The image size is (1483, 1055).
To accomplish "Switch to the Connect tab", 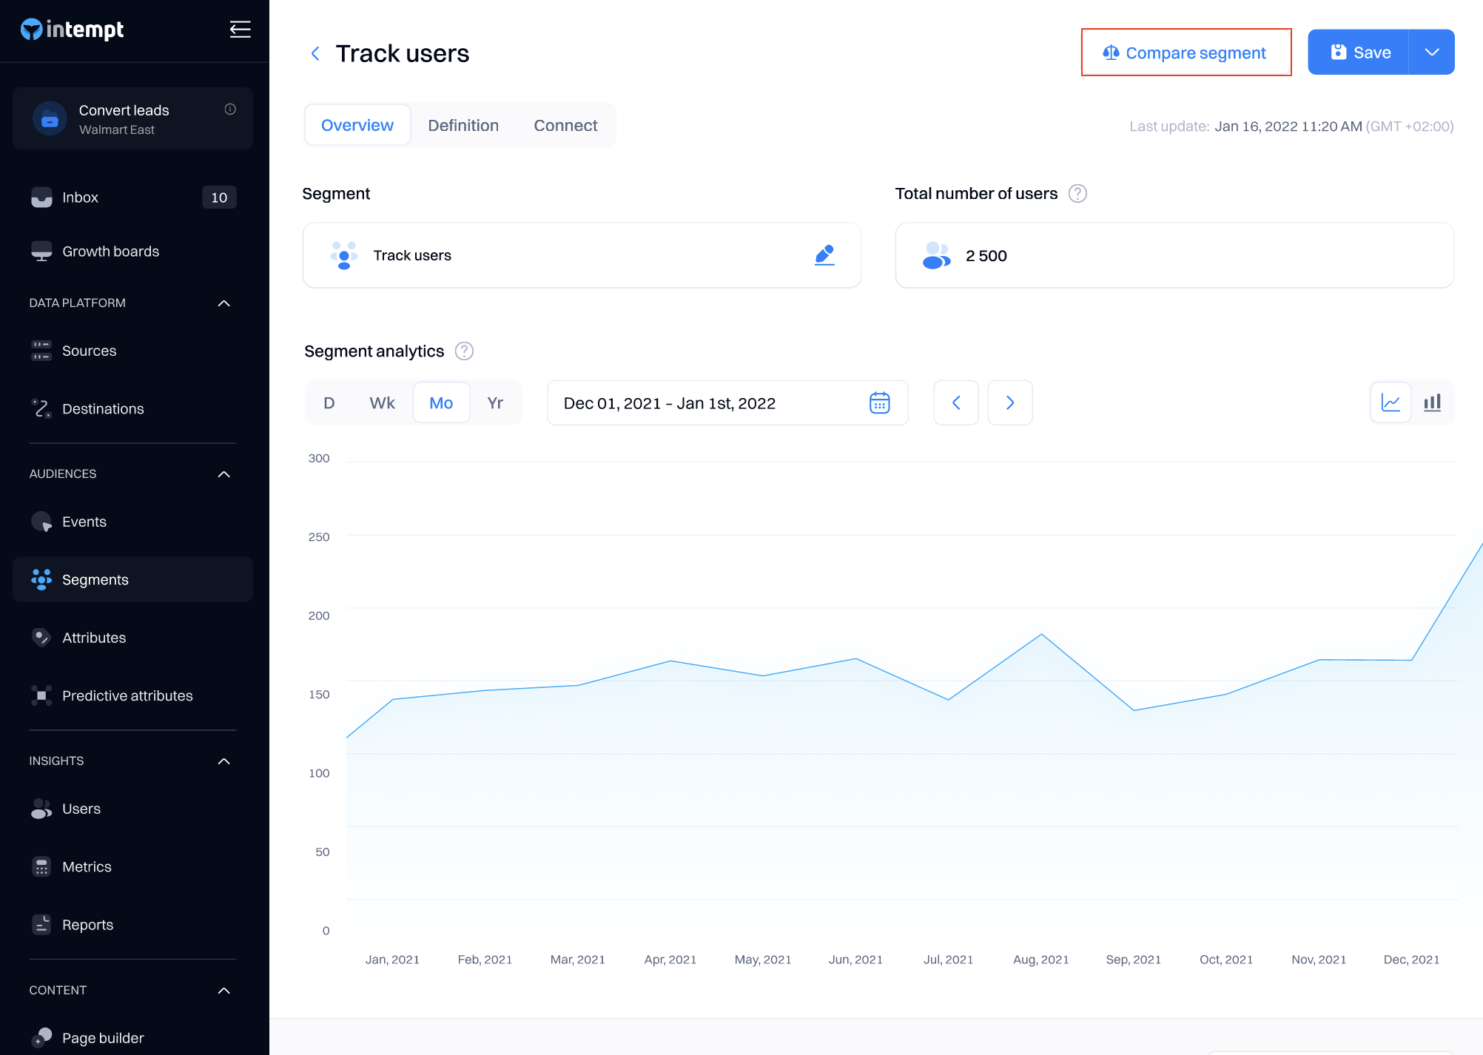I will coord(565,126).
